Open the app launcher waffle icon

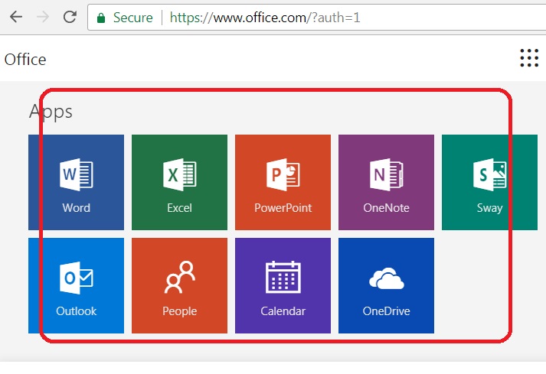(529, 58)
